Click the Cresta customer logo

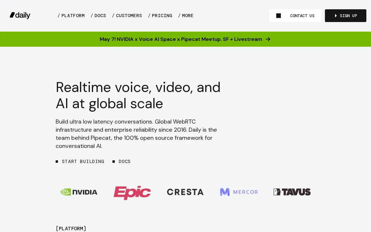click(185, 192)
